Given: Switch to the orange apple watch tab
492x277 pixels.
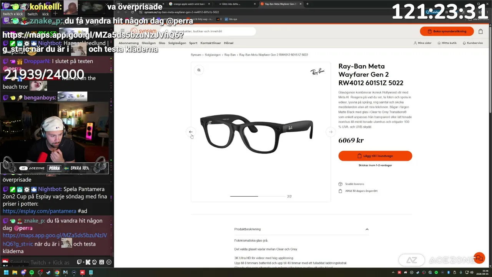Looking at the screenshot, I should [189, 4].
